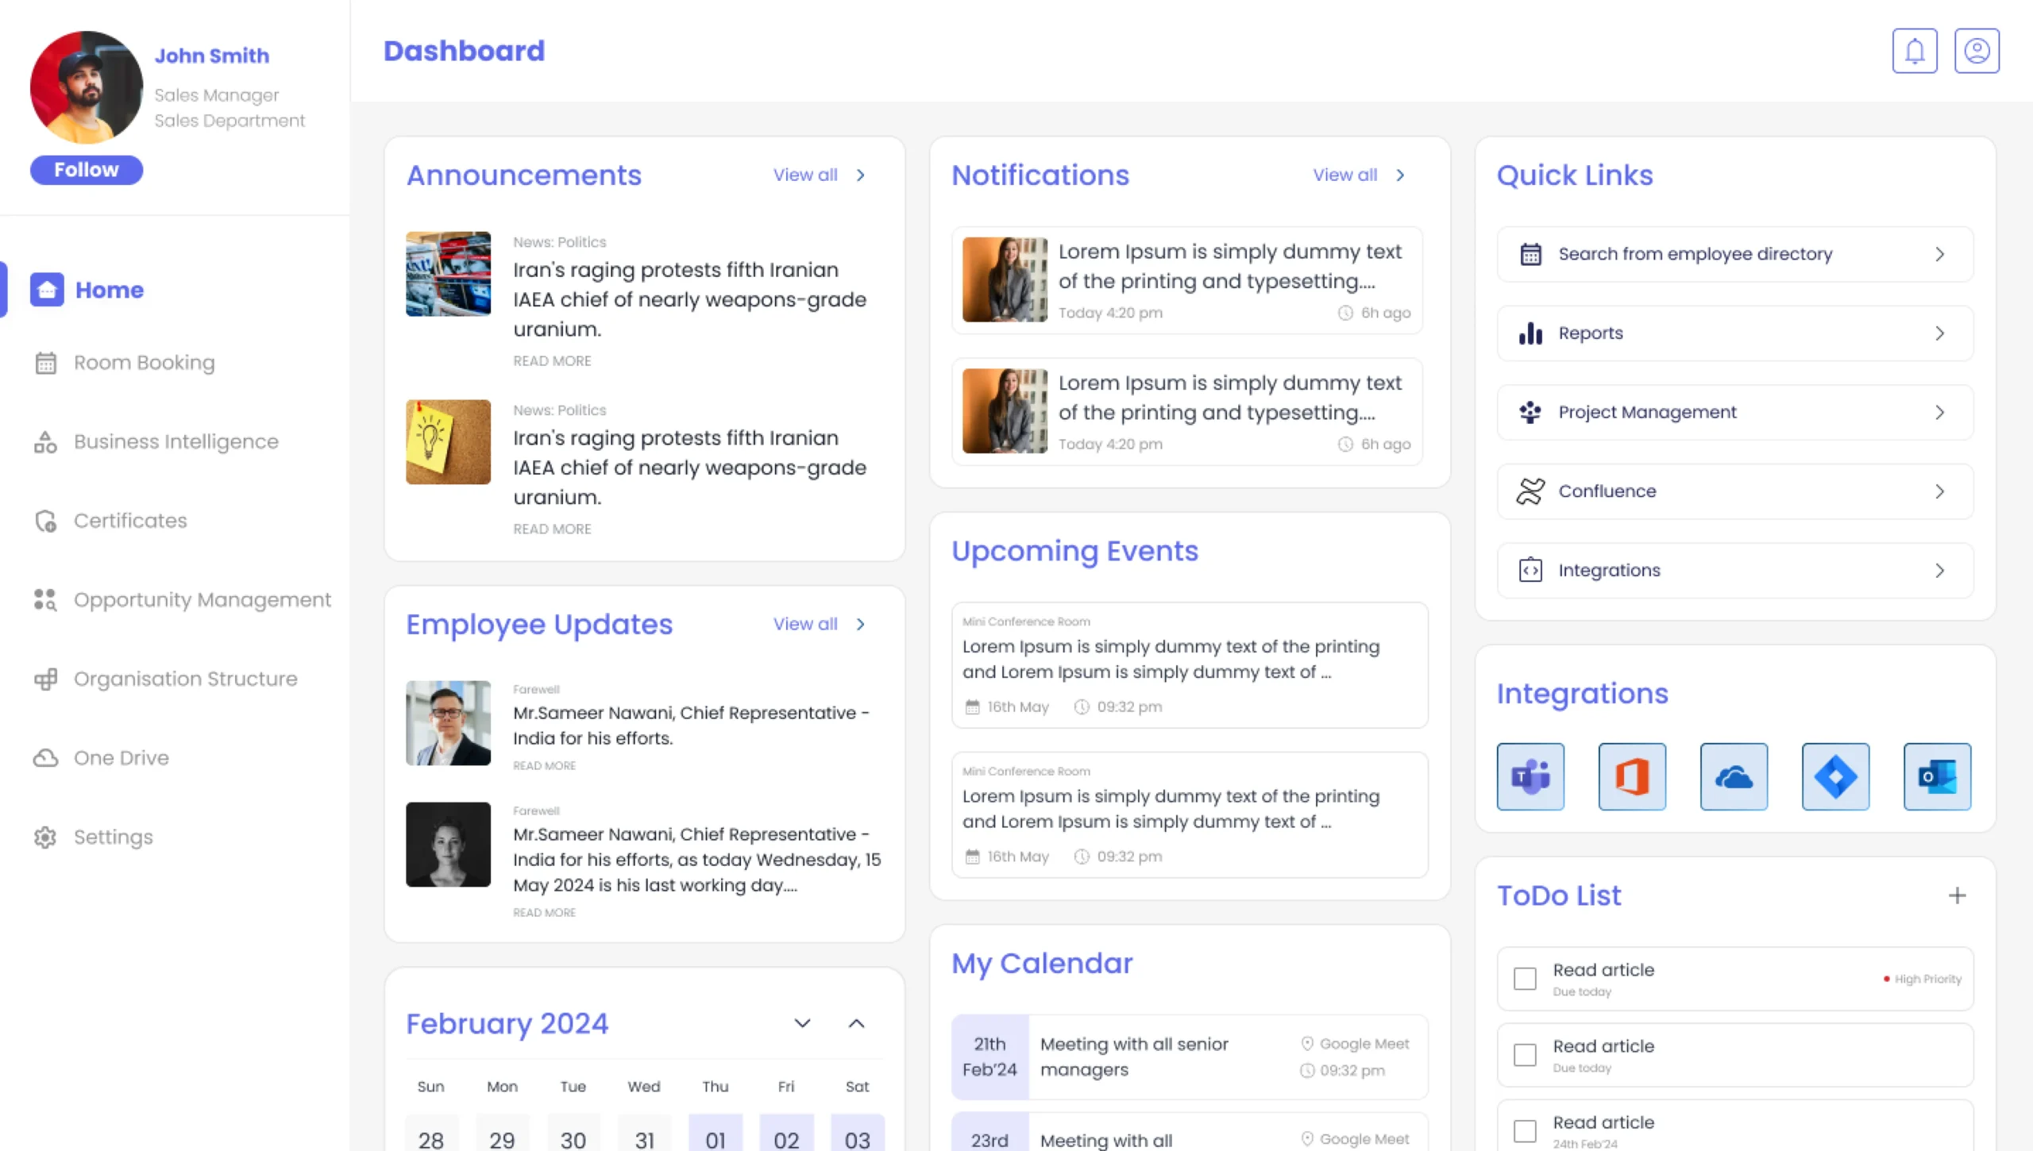Open Settings from the sidebar

[x=114, y=837]
